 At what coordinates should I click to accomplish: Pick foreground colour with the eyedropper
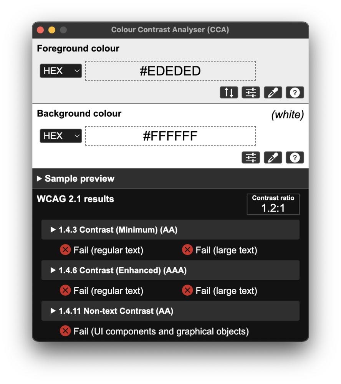coord(273,92)
